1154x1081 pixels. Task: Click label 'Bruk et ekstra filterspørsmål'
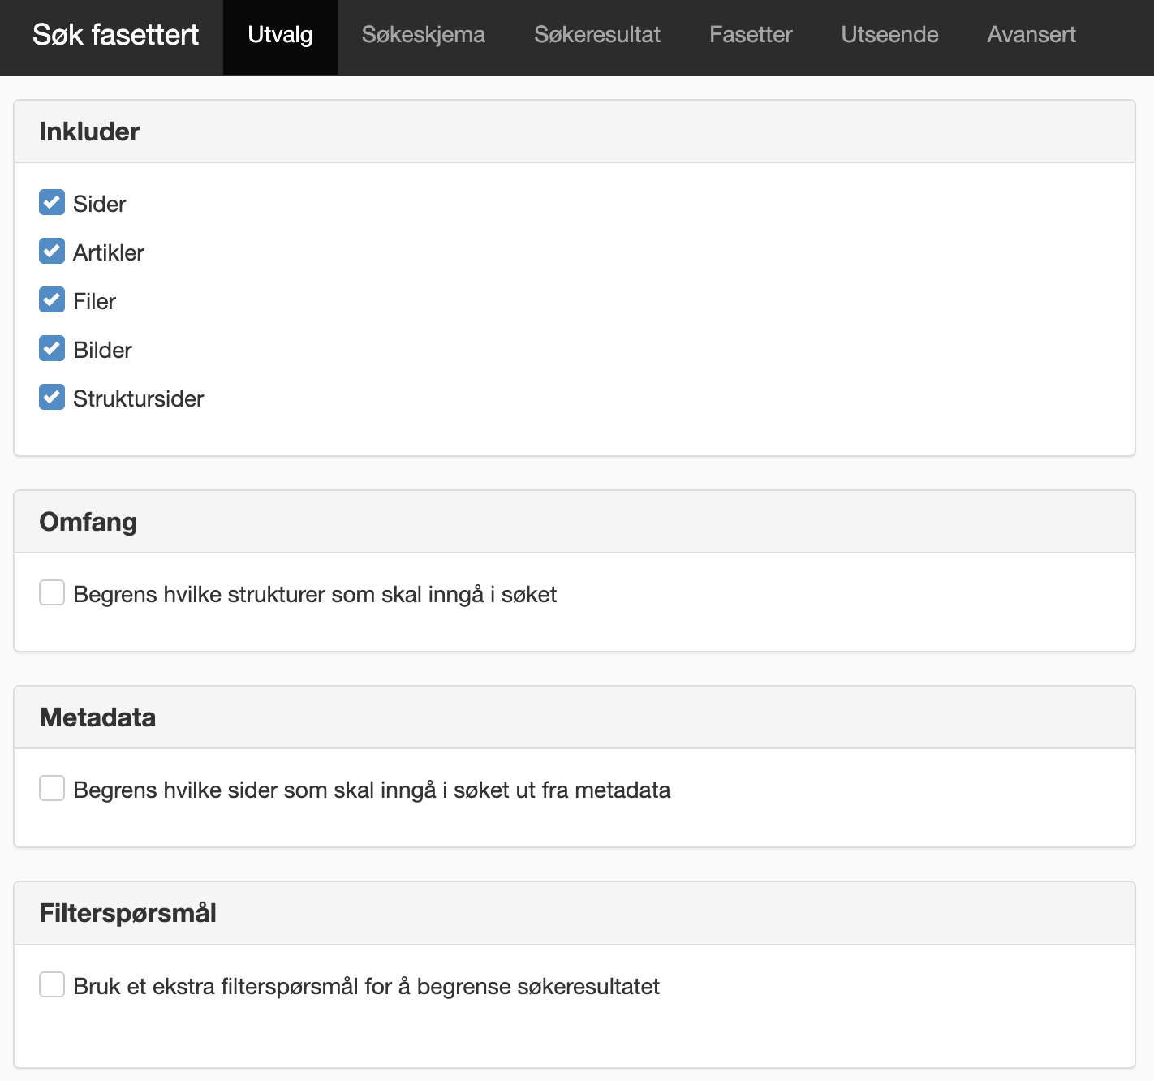(x=366, y=987)
